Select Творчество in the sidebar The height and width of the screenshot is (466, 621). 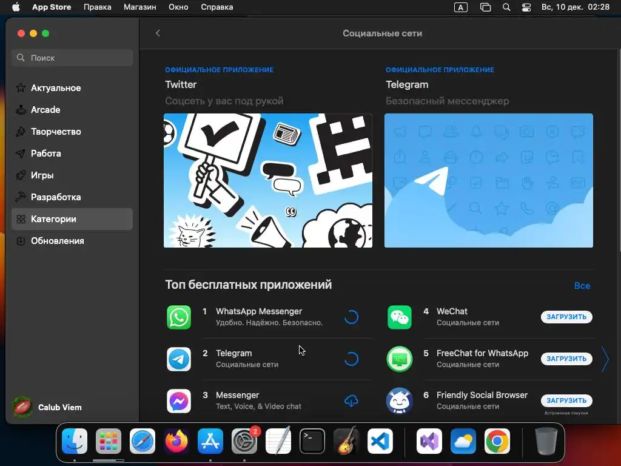(x=72, y=132)
